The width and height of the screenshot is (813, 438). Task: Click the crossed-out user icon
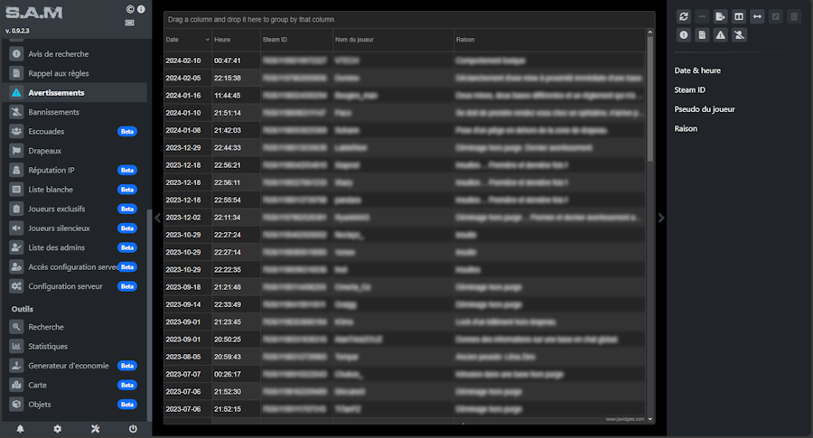(739, 35)
